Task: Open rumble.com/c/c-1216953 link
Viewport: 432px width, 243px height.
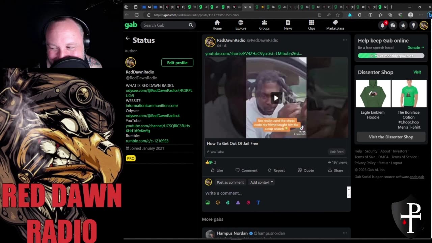Action: pyautogui.click(x=147, y=141)
